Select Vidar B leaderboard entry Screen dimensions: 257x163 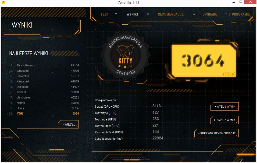tap(44, 92)
